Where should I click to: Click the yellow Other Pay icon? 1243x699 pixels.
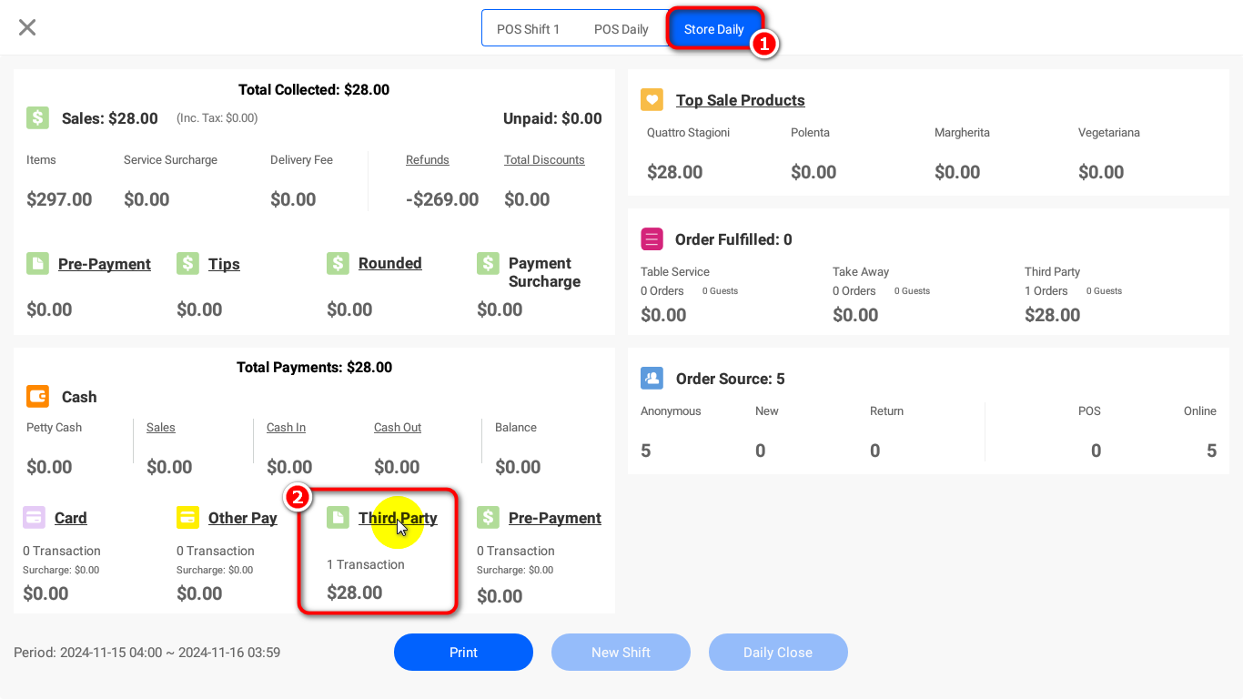[187, 517]
